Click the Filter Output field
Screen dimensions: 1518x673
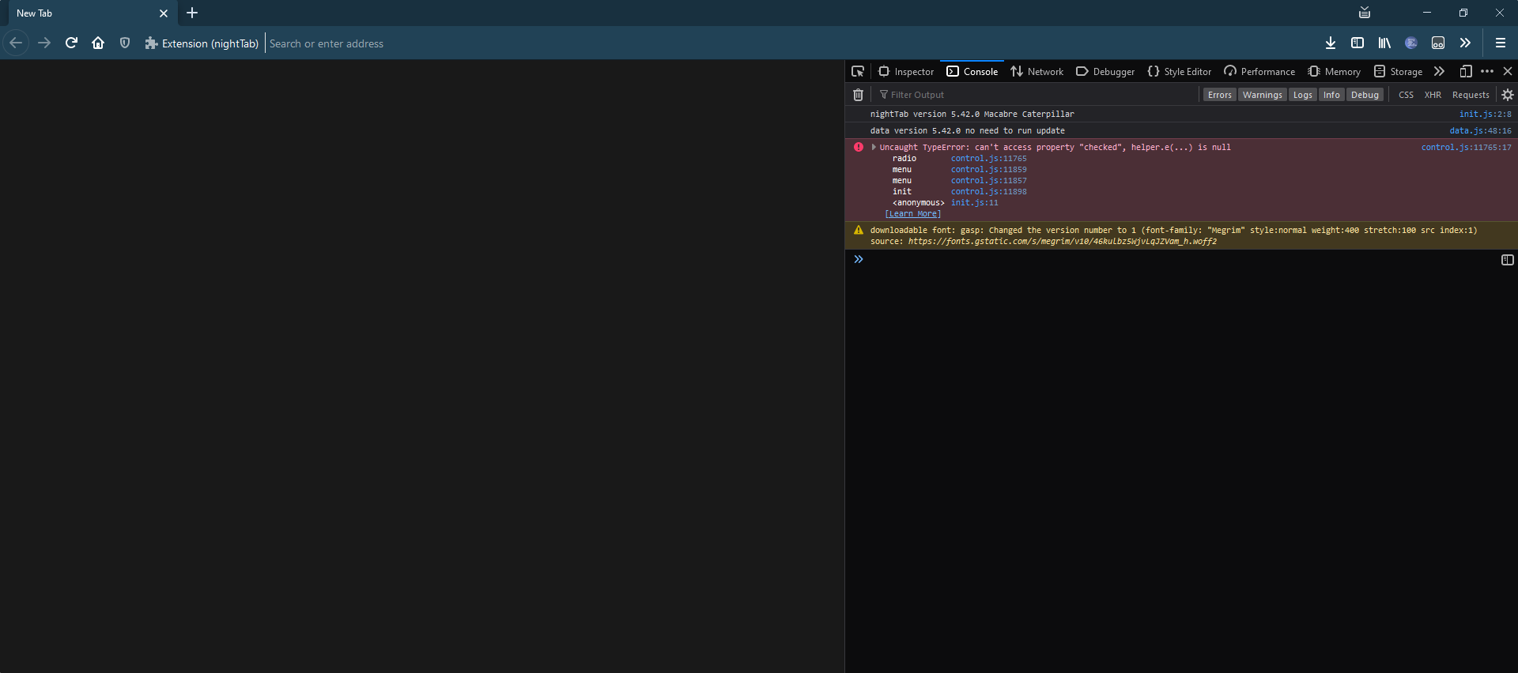[1036, 95]
